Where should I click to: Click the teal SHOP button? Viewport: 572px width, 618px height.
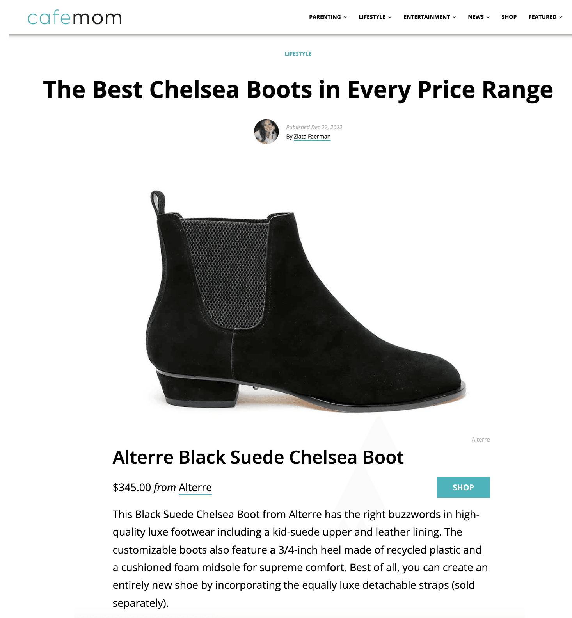click(464, 487)
